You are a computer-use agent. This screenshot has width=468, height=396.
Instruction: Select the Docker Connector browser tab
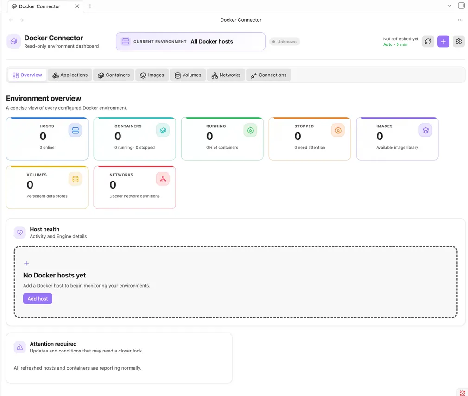pyautogui.click(x=45, y=6)
